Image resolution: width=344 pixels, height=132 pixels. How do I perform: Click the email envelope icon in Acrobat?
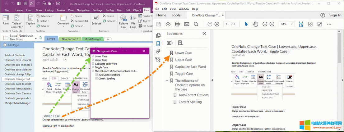coord(187,24)
